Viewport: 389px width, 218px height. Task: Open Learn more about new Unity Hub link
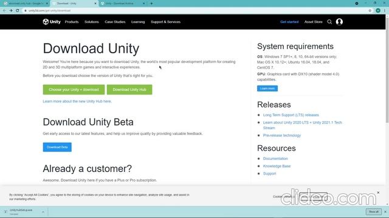(x=77, y=101)
